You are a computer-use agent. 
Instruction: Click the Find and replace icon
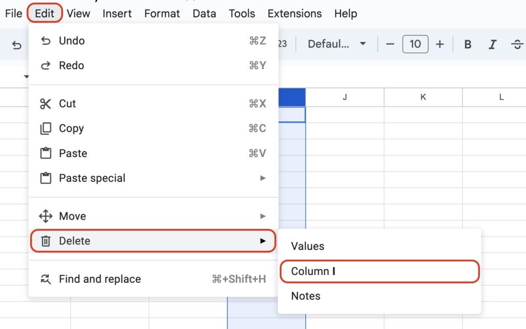[x=45, y=279]
